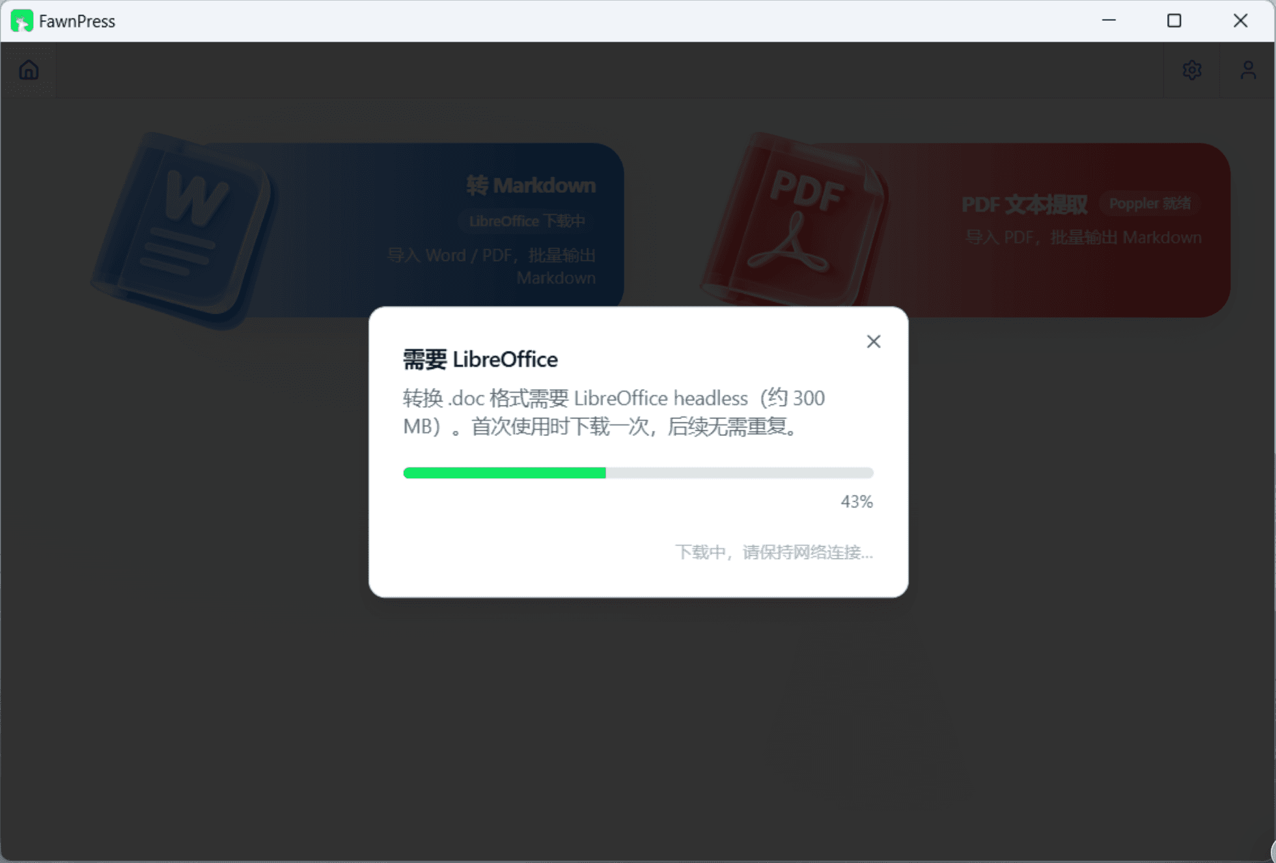Click the LibreOffice download progress bar
The image size is (1276, 863).
pos(638,473)
